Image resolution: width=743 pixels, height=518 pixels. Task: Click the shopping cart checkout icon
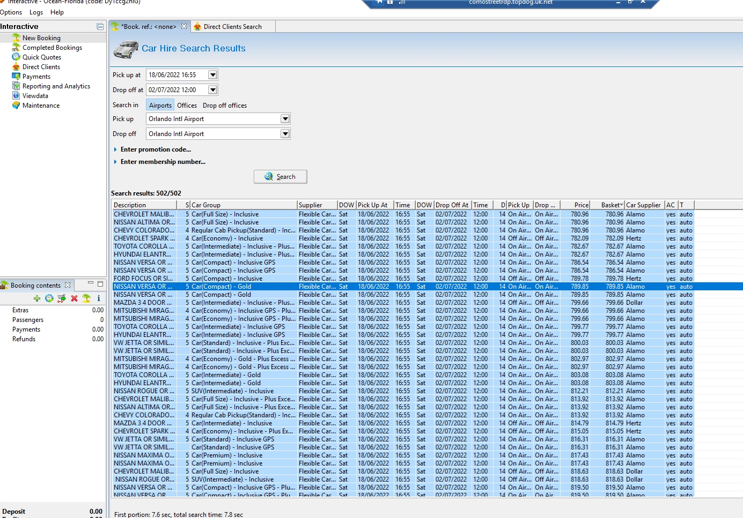coord(62,298)
